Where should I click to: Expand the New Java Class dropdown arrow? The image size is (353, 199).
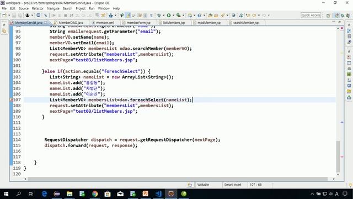pyautogui.click(x=204, y=15)
